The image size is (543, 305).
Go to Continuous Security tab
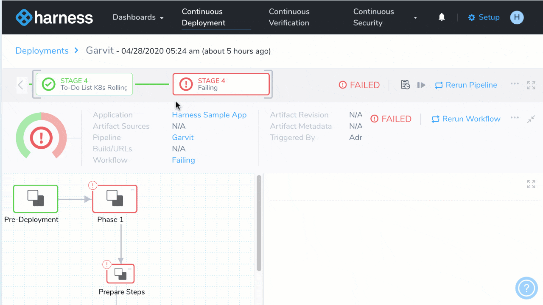point(374,17)
